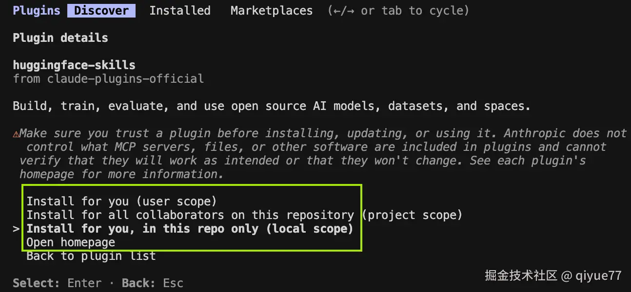The height and width of the screenshot is (292, 631).
Task: Open homepage option for the plugin
Action: click(x=71, y=242)
